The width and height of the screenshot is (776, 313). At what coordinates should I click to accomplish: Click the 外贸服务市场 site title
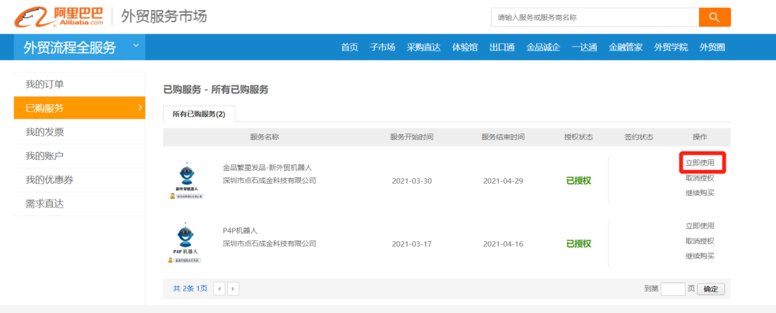(x=164, y=17)
